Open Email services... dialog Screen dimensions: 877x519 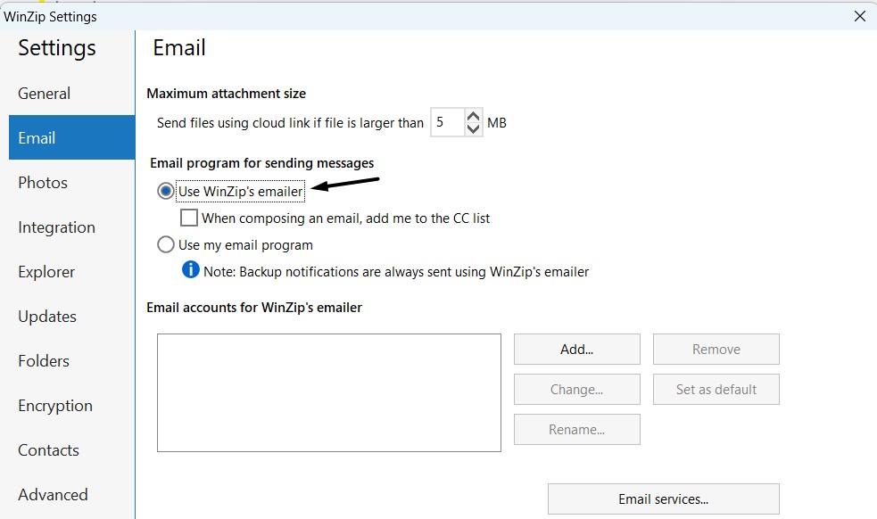pos(663,499)
